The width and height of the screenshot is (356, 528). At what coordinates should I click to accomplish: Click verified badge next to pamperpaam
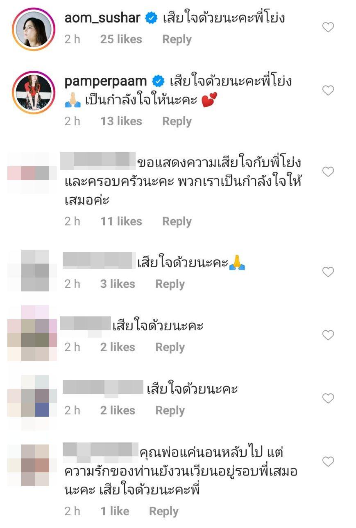pyautogui.click(x=159, y=81)
